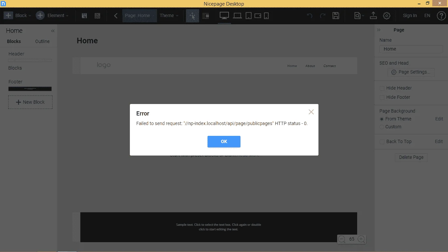Viewport: 448px width, 252px height.
Task: Click the Home menu item in header
Action: pyautogui.click(x=292, y=66)
